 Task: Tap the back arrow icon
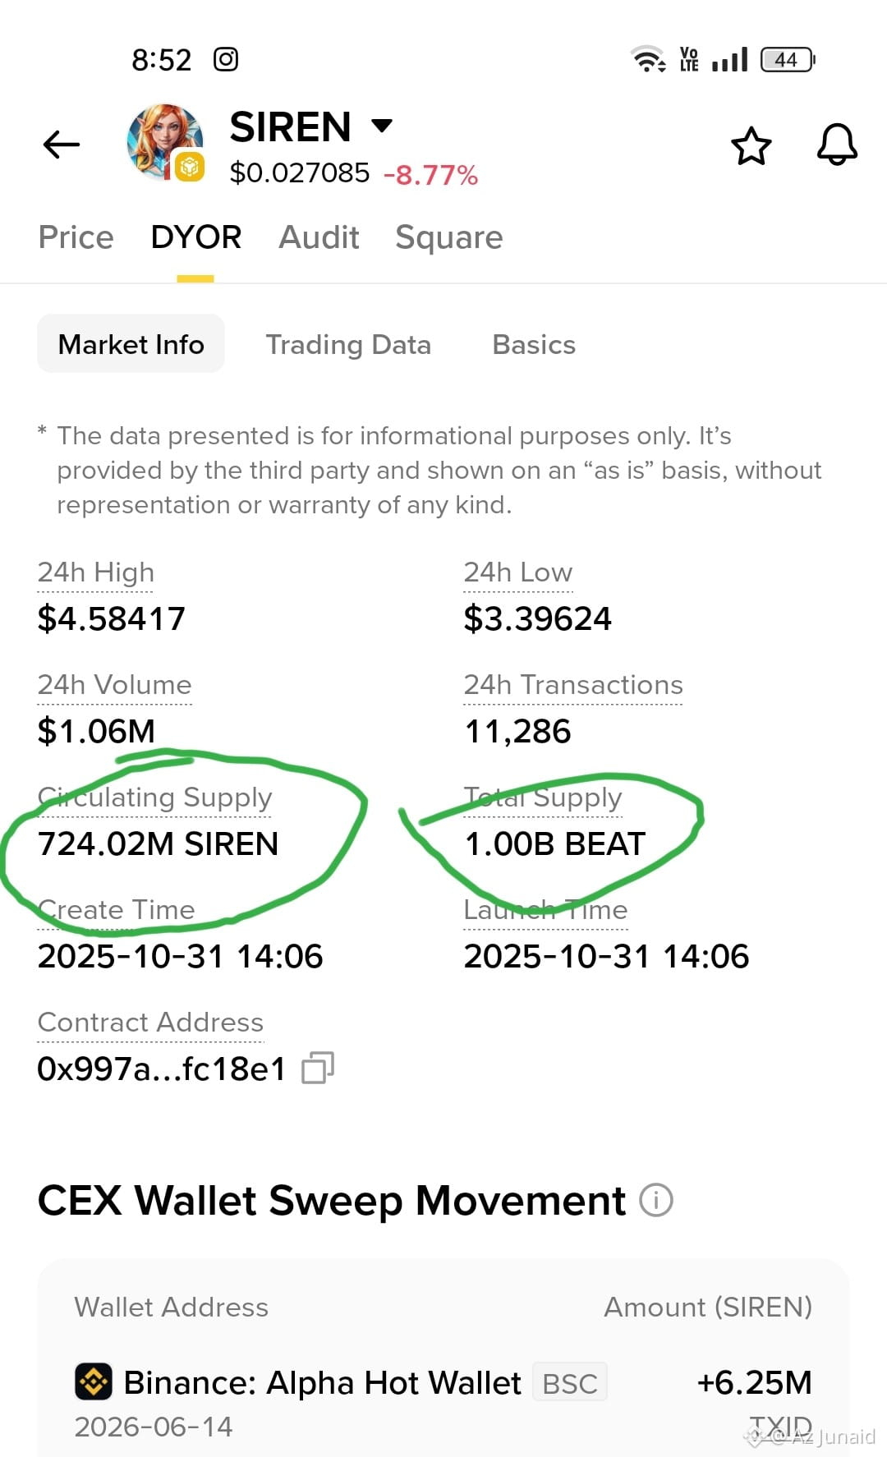(x=62, y=145)
